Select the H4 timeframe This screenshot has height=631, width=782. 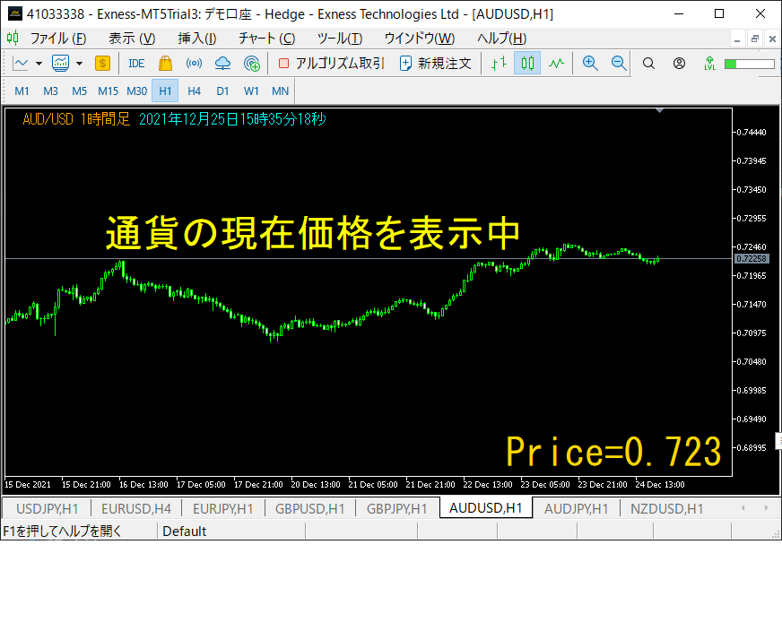pos(194,91)
